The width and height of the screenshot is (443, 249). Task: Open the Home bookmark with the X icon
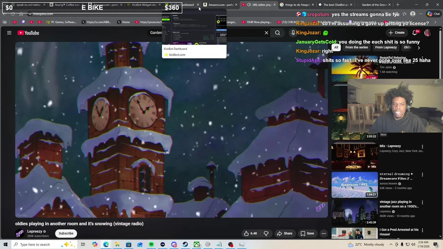pos(123,22)
